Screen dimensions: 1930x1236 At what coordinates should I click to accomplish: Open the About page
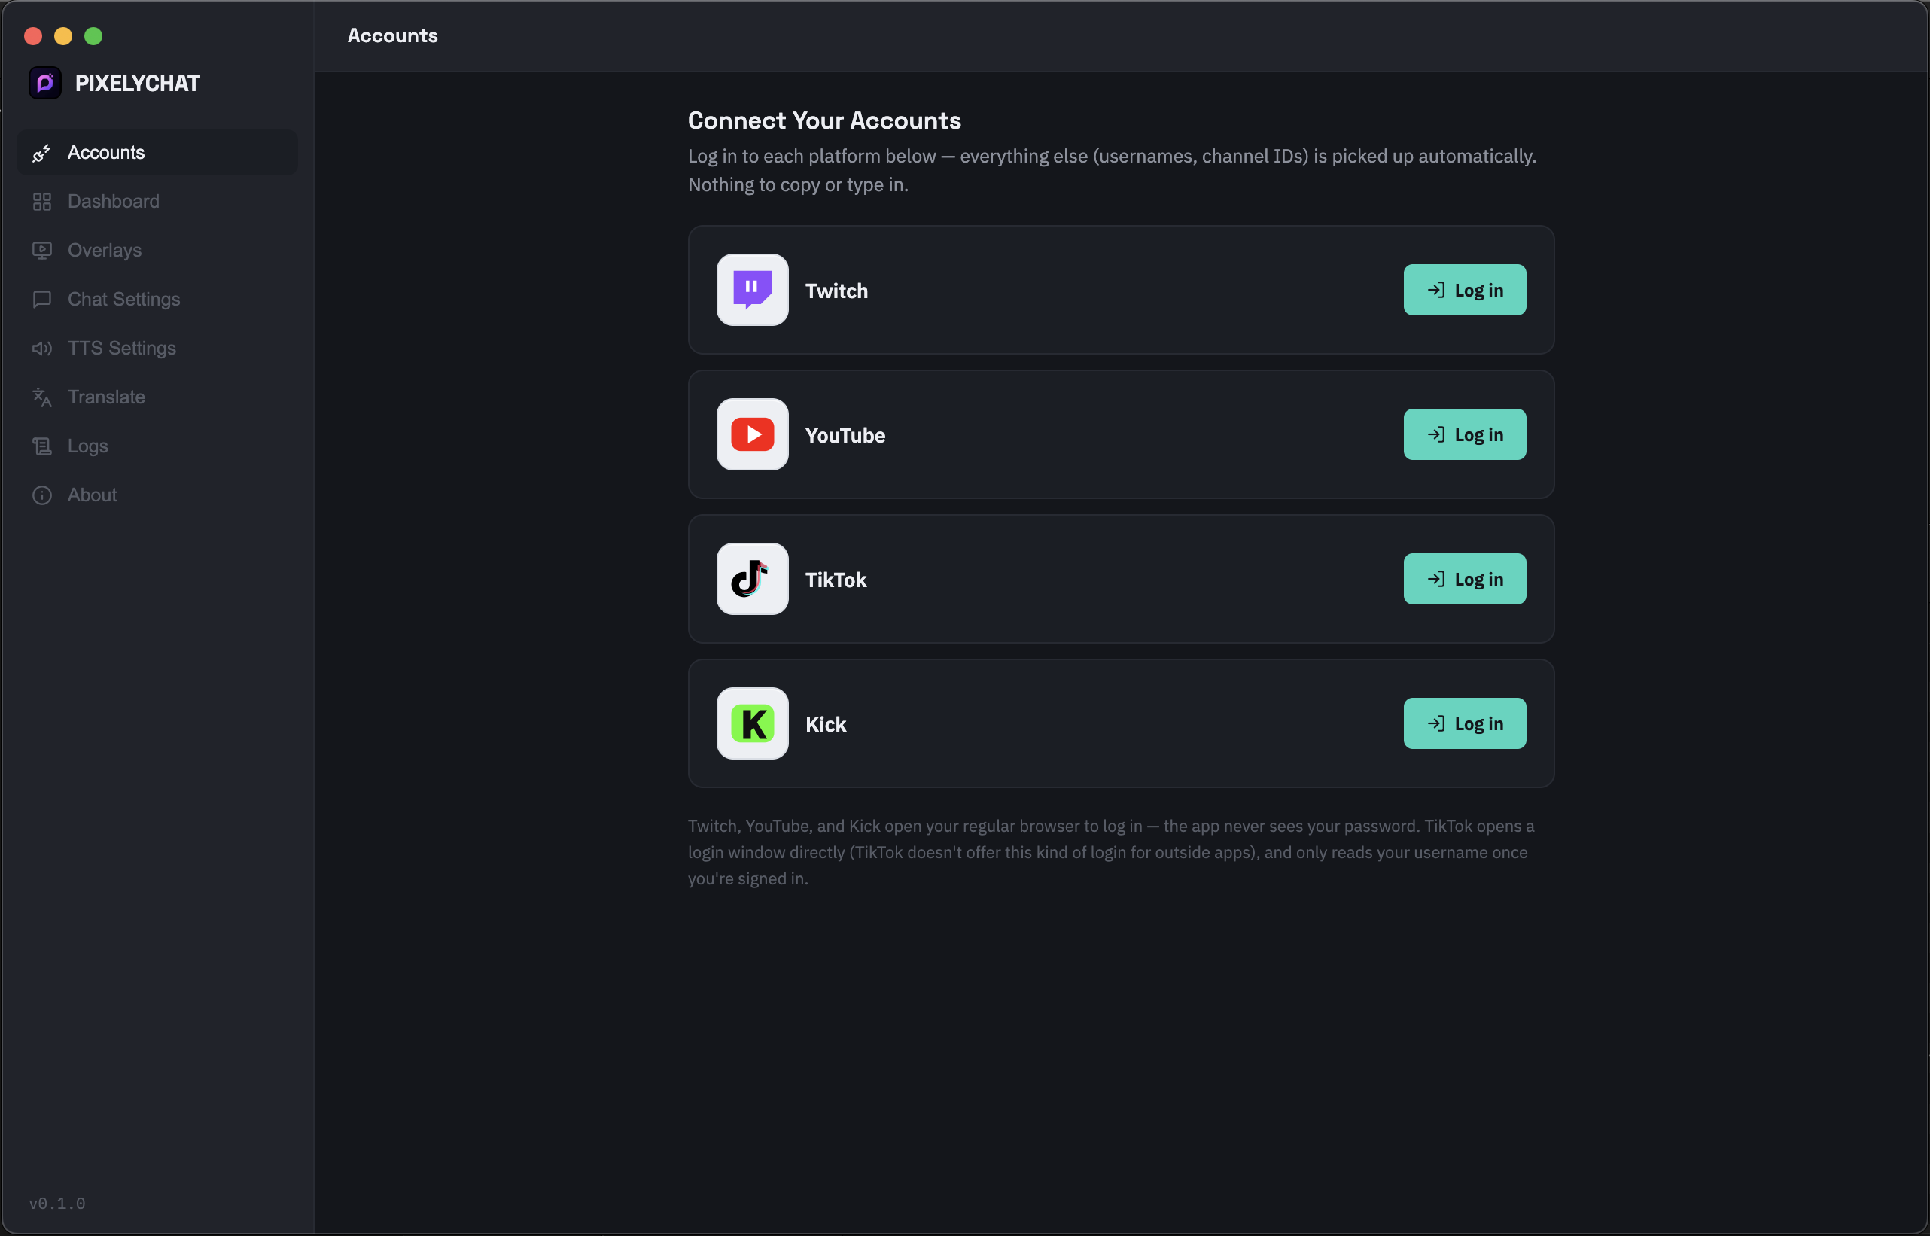pos(157,495)
